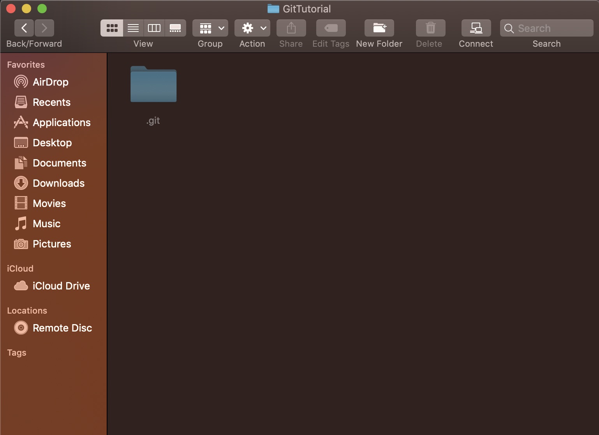Create a new folder with toolbar button
Screen dimensions: 599x435
coord(379,28)
